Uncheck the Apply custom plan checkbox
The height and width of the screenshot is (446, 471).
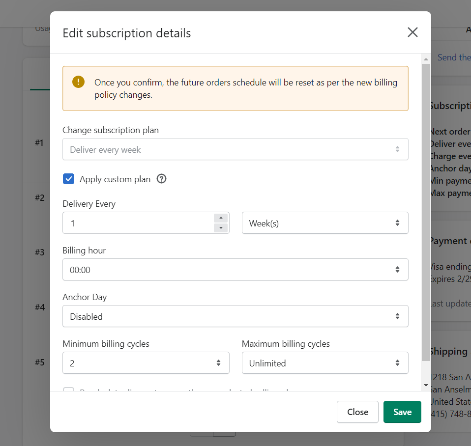point(69,179)
